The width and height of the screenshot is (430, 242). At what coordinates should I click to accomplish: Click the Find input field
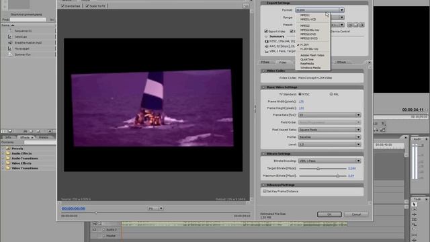click(28, 19)
